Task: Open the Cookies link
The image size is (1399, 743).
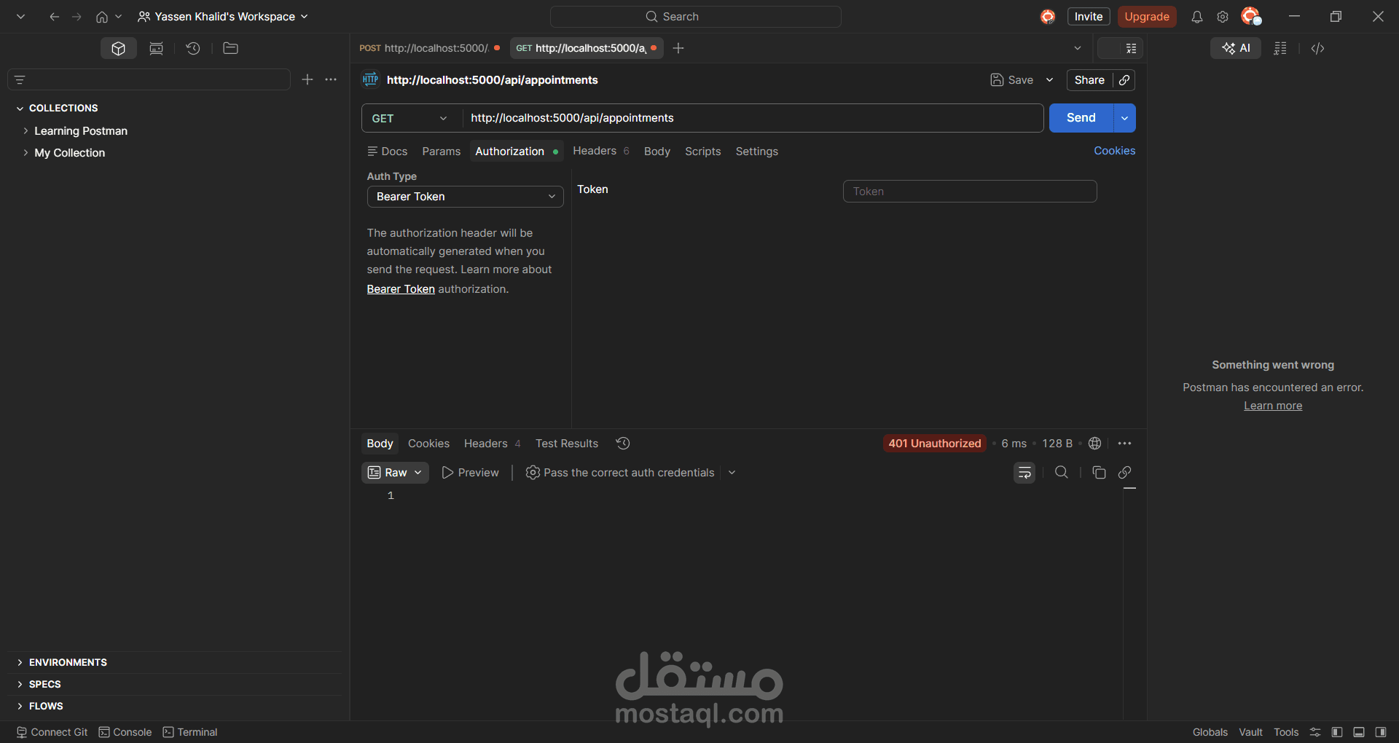Action: pos(1115,151)
